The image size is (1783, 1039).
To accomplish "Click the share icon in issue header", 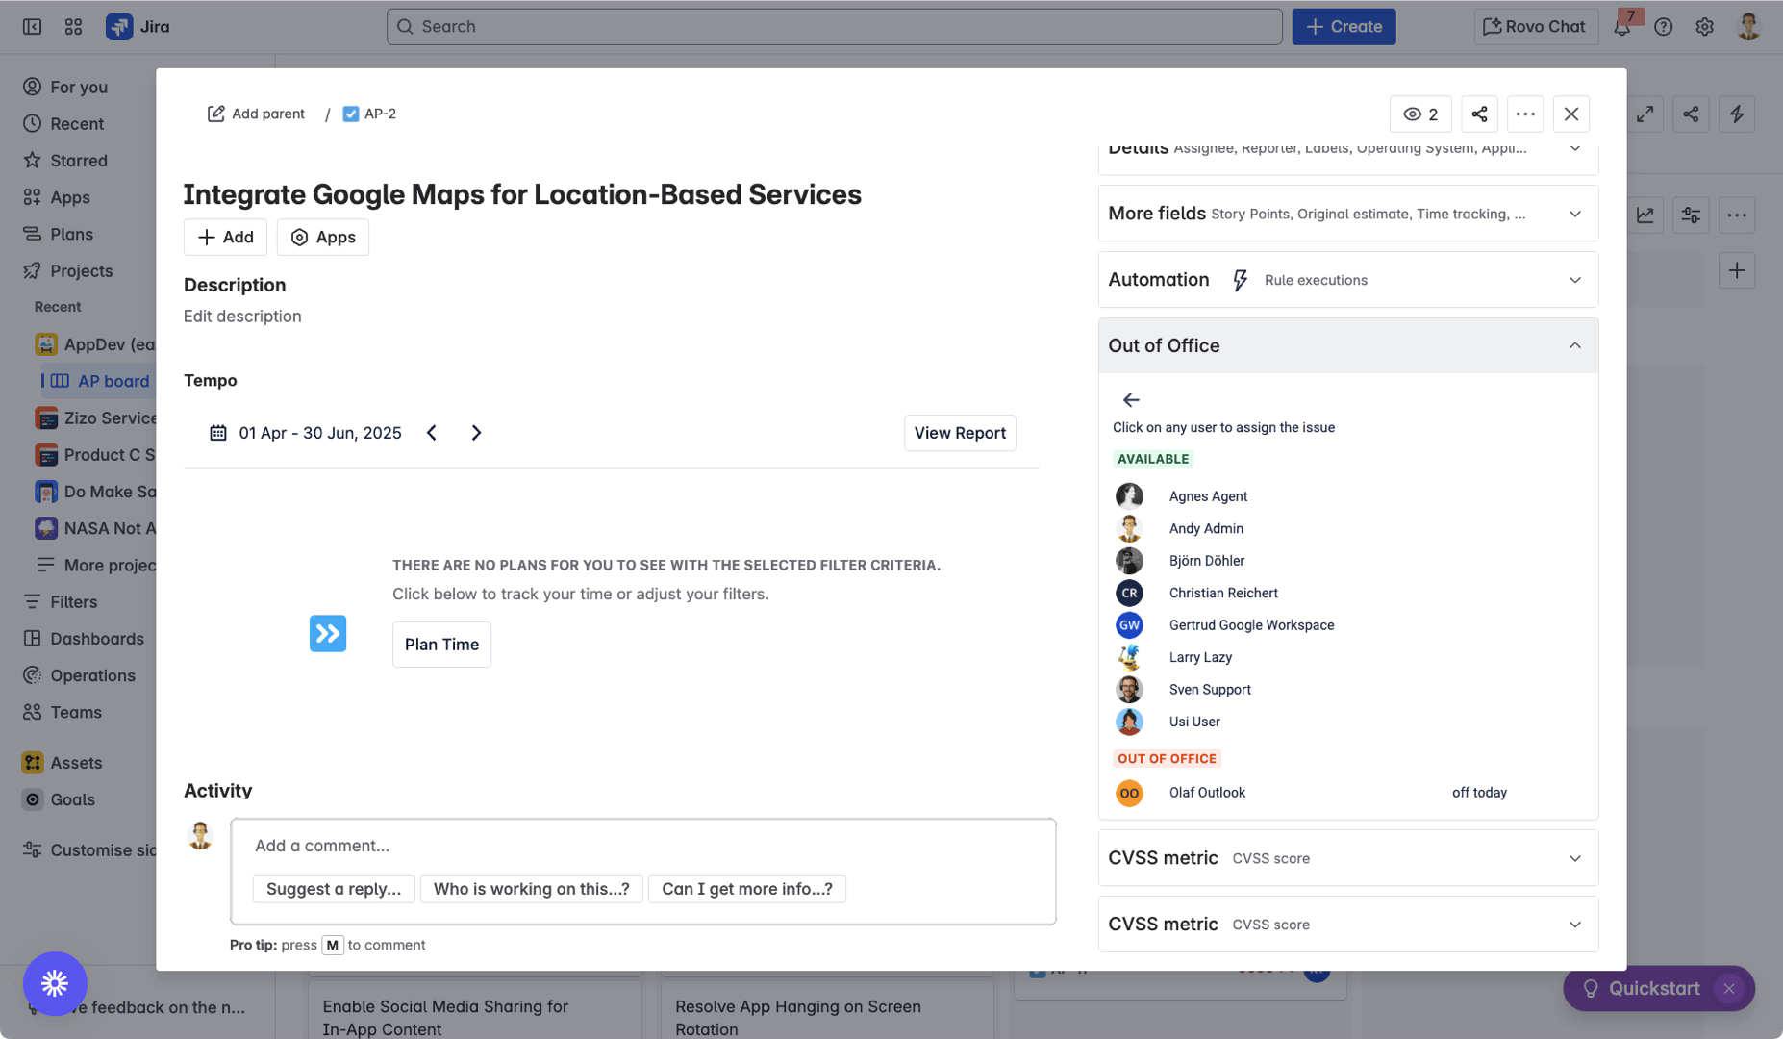I will point(1479,114).
